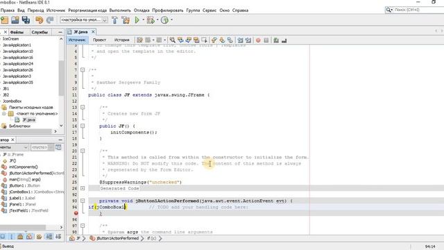Run project with the green play icon
The image size is (444, 250).
pyautogui.click(x=137, y=20)
